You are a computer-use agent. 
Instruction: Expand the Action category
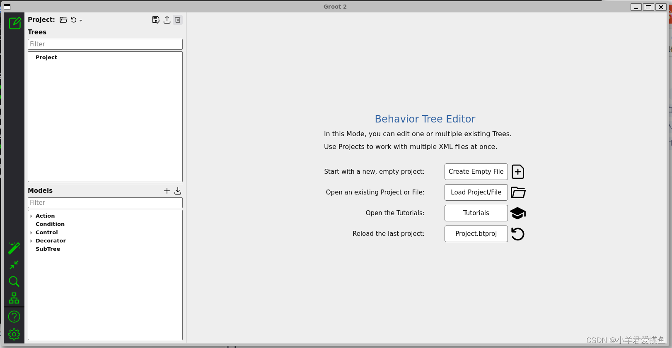coord(31,216)
